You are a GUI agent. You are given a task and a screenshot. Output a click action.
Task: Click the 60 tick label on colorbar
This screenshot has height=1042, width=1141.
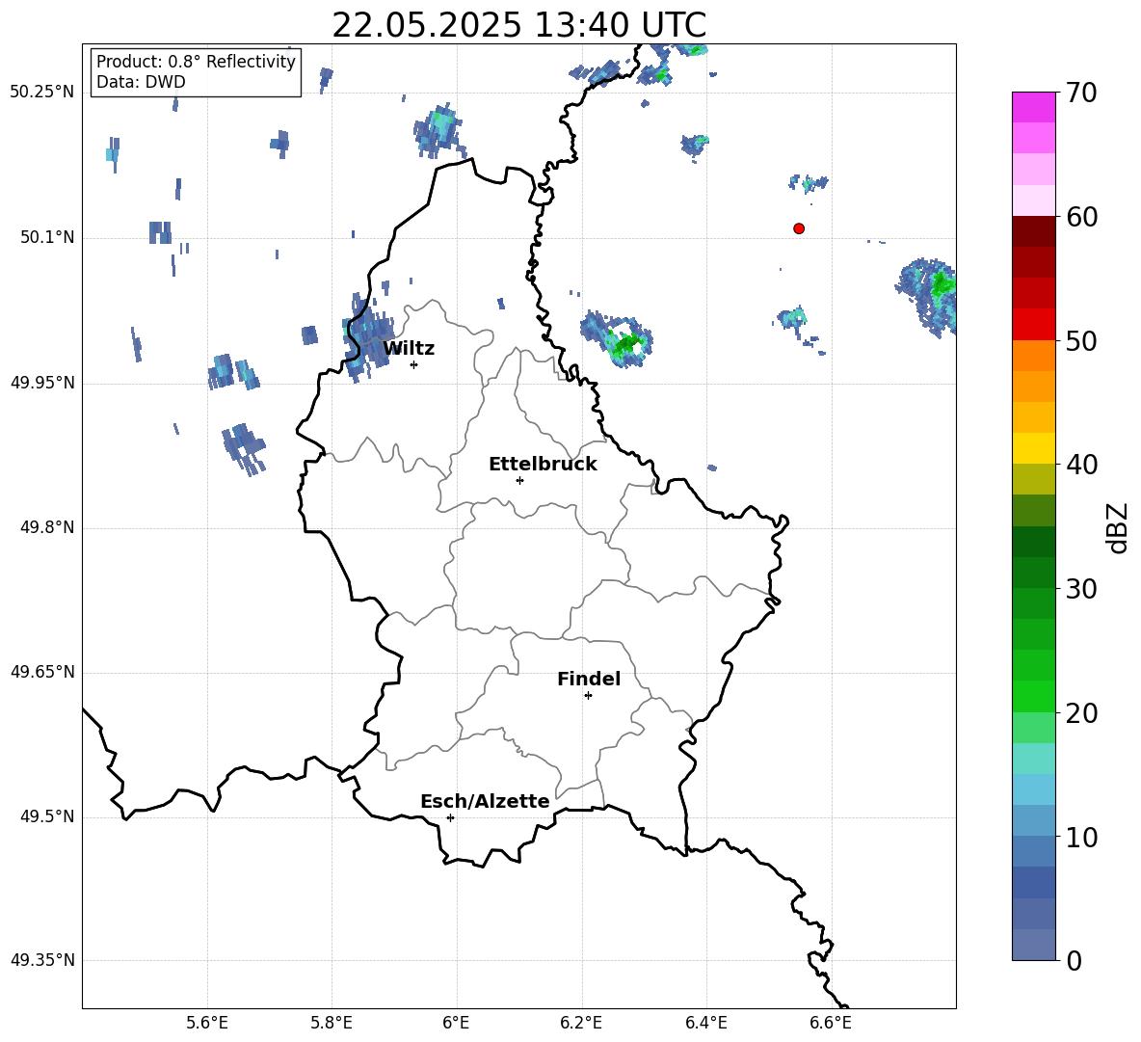click(1081, 217)
